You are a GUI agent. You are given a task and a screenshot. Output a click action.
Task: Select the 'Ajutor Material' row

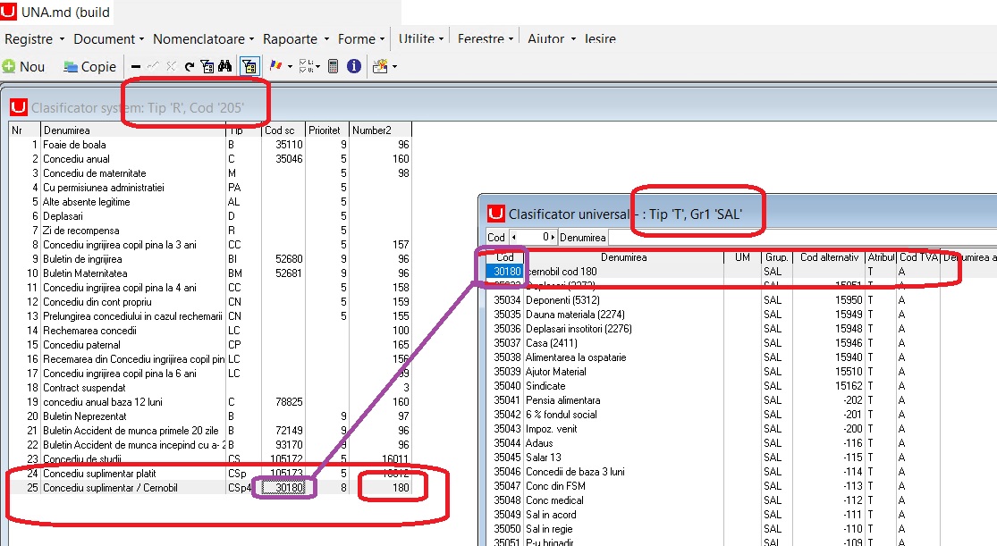[741, 372]
